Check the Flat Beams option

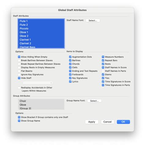(19, 71)
